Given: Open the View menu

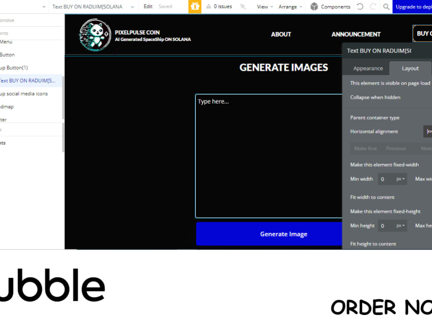Looking at the screenshot, I should tap(265, 6).
